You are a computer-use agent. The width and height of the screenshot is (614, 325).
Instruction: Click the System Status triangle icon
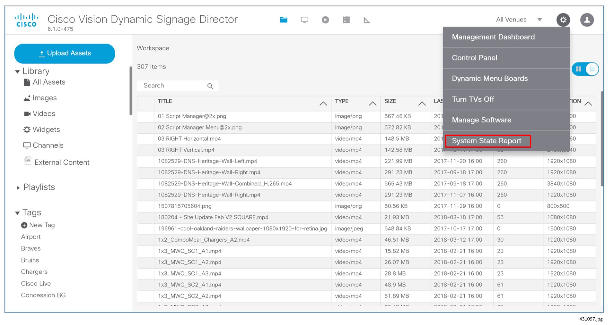pyautogui.click(x=366, y=20)
